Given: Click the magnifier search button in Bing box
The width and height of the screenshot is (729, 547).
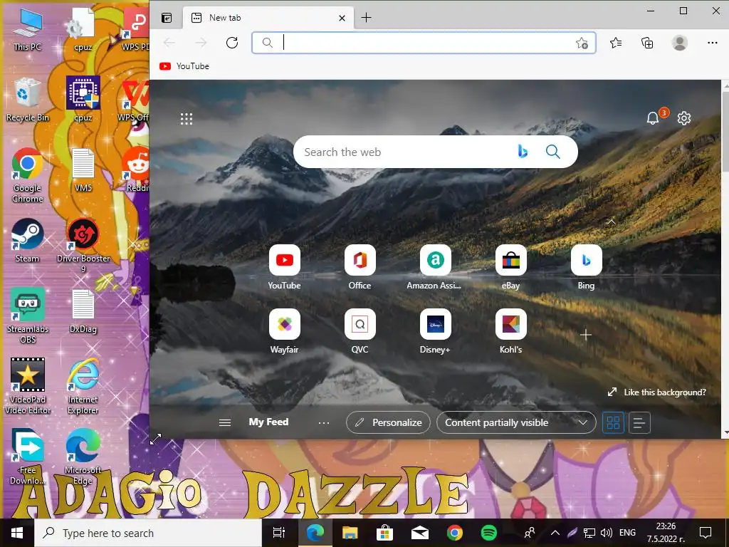Looking at the screenshot, I should pyautogui.click(x=552, y=152).
